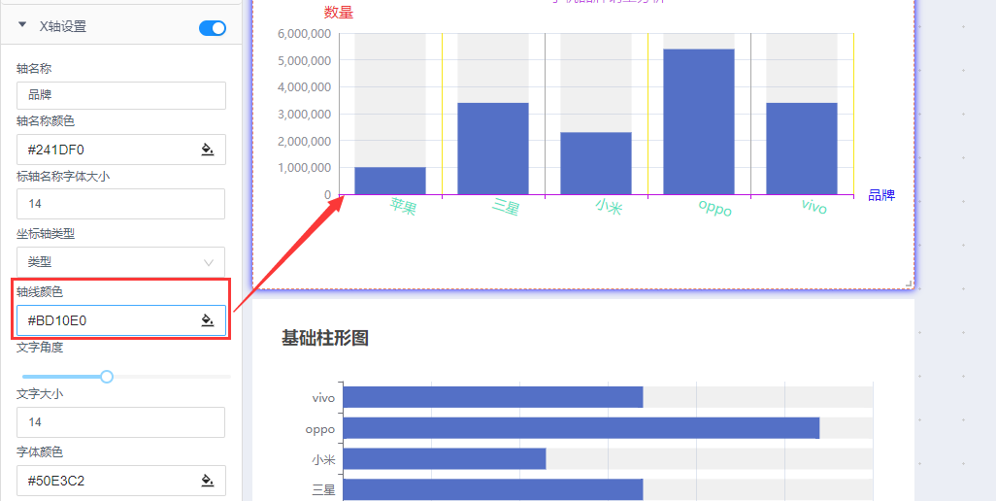Click the 字体颜色 label
Image resolution: width=996 pixels, height=501 pixels.
click(x=40, y=451)
